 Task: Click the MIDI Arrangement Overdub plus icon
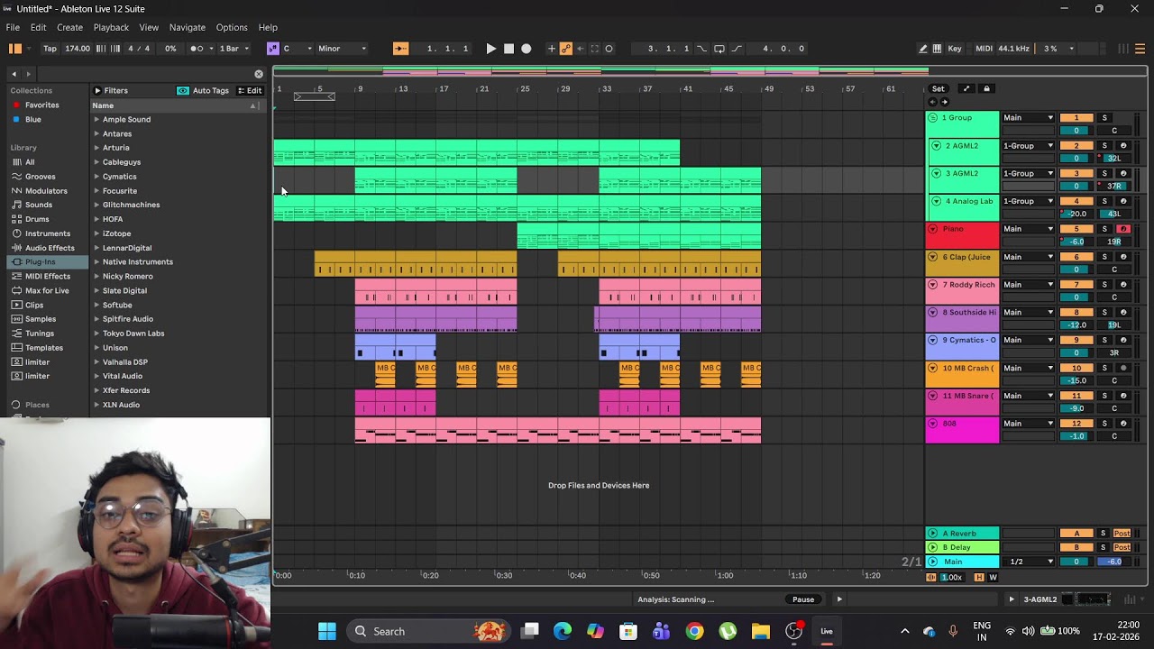[x=551, y=49]
